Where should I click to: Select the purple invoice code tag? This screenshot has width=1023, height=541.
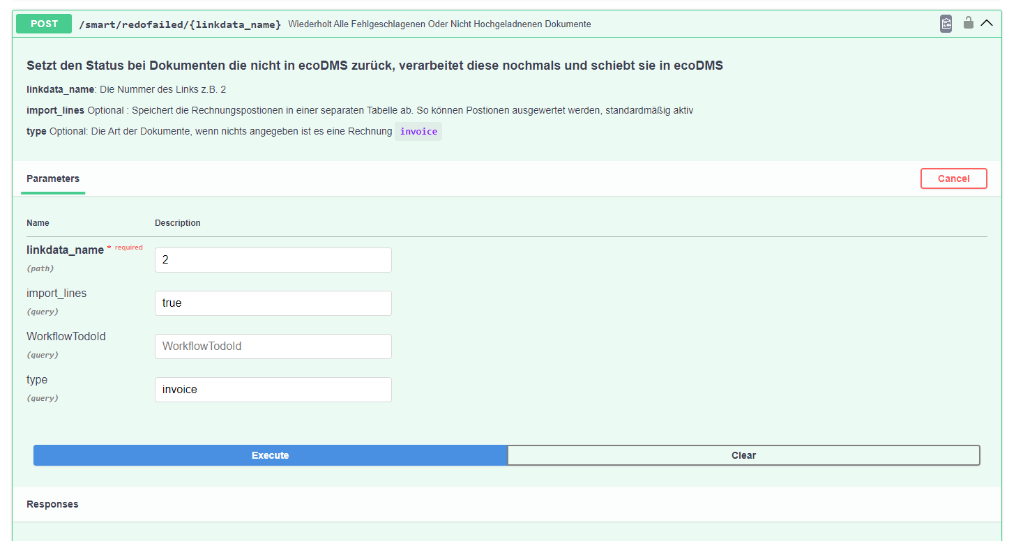click(x=418, y=131)
